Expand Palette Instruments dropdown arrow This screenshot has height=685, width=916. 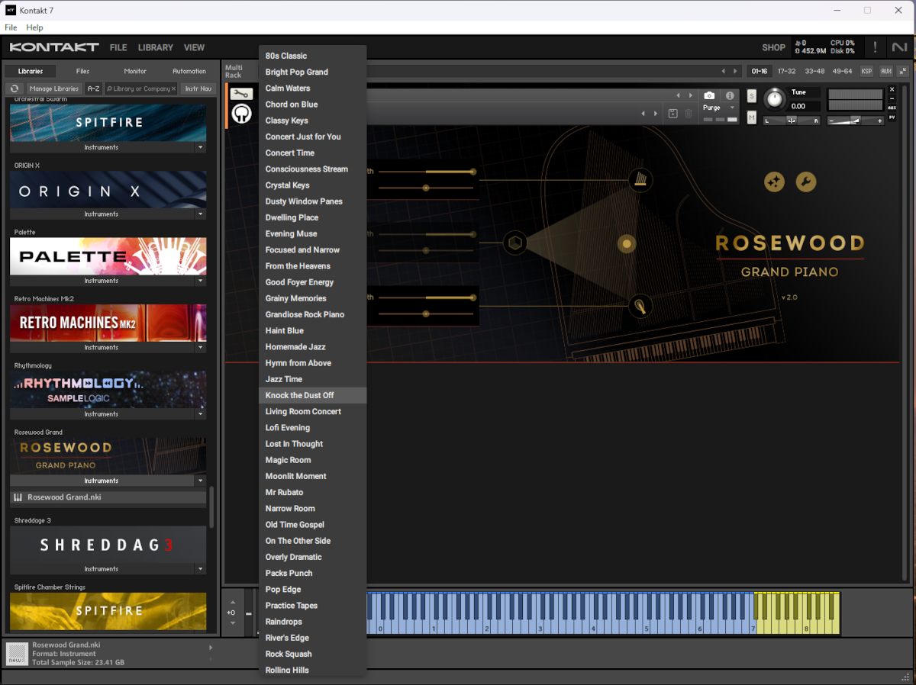pos(200,281)
